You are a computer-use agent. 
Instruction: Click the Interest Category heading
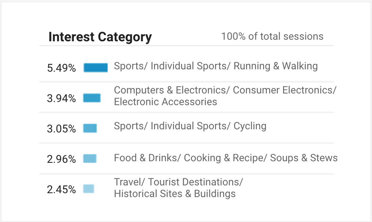[100, 37]
